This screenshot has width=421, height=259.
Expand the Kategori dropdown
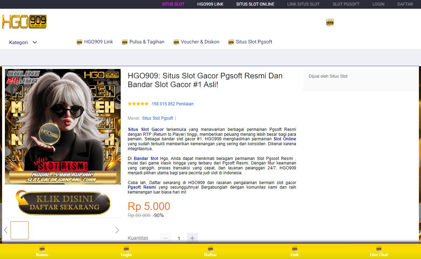23,42
